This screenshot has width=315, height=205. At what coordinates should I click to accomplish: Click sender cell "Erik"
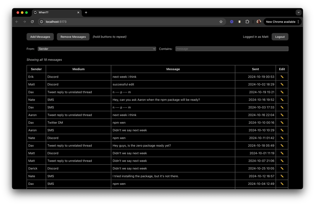pyautogui.click(x=36, y=77)
